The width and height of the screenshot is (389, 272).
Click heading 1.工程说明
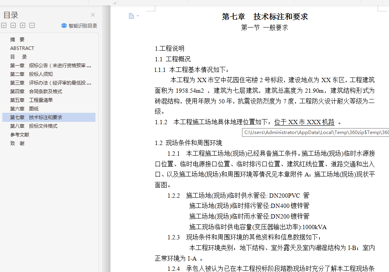point(169,49)
